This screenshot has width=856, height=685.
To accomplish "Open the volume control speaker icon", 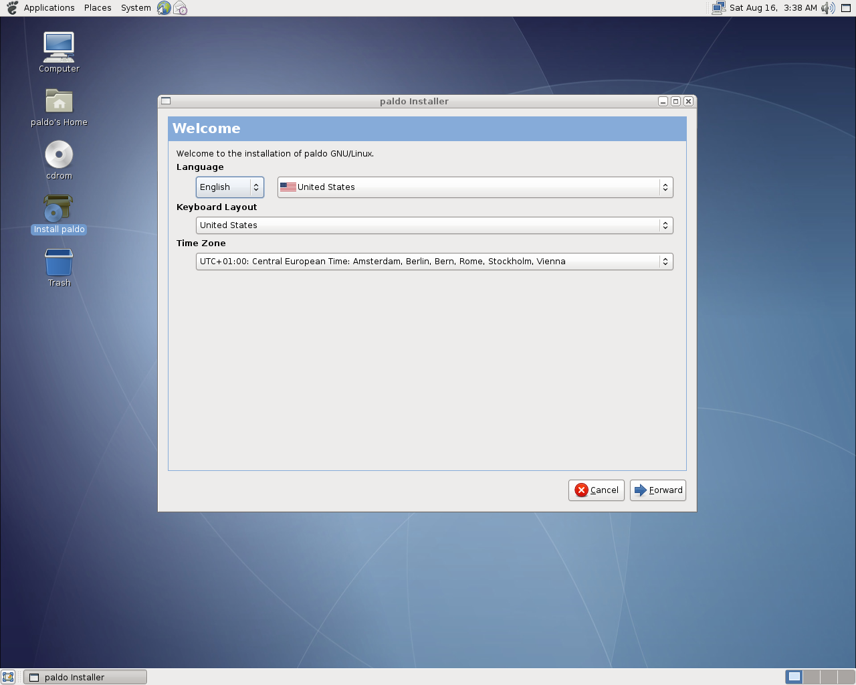I will coord(828,8).
